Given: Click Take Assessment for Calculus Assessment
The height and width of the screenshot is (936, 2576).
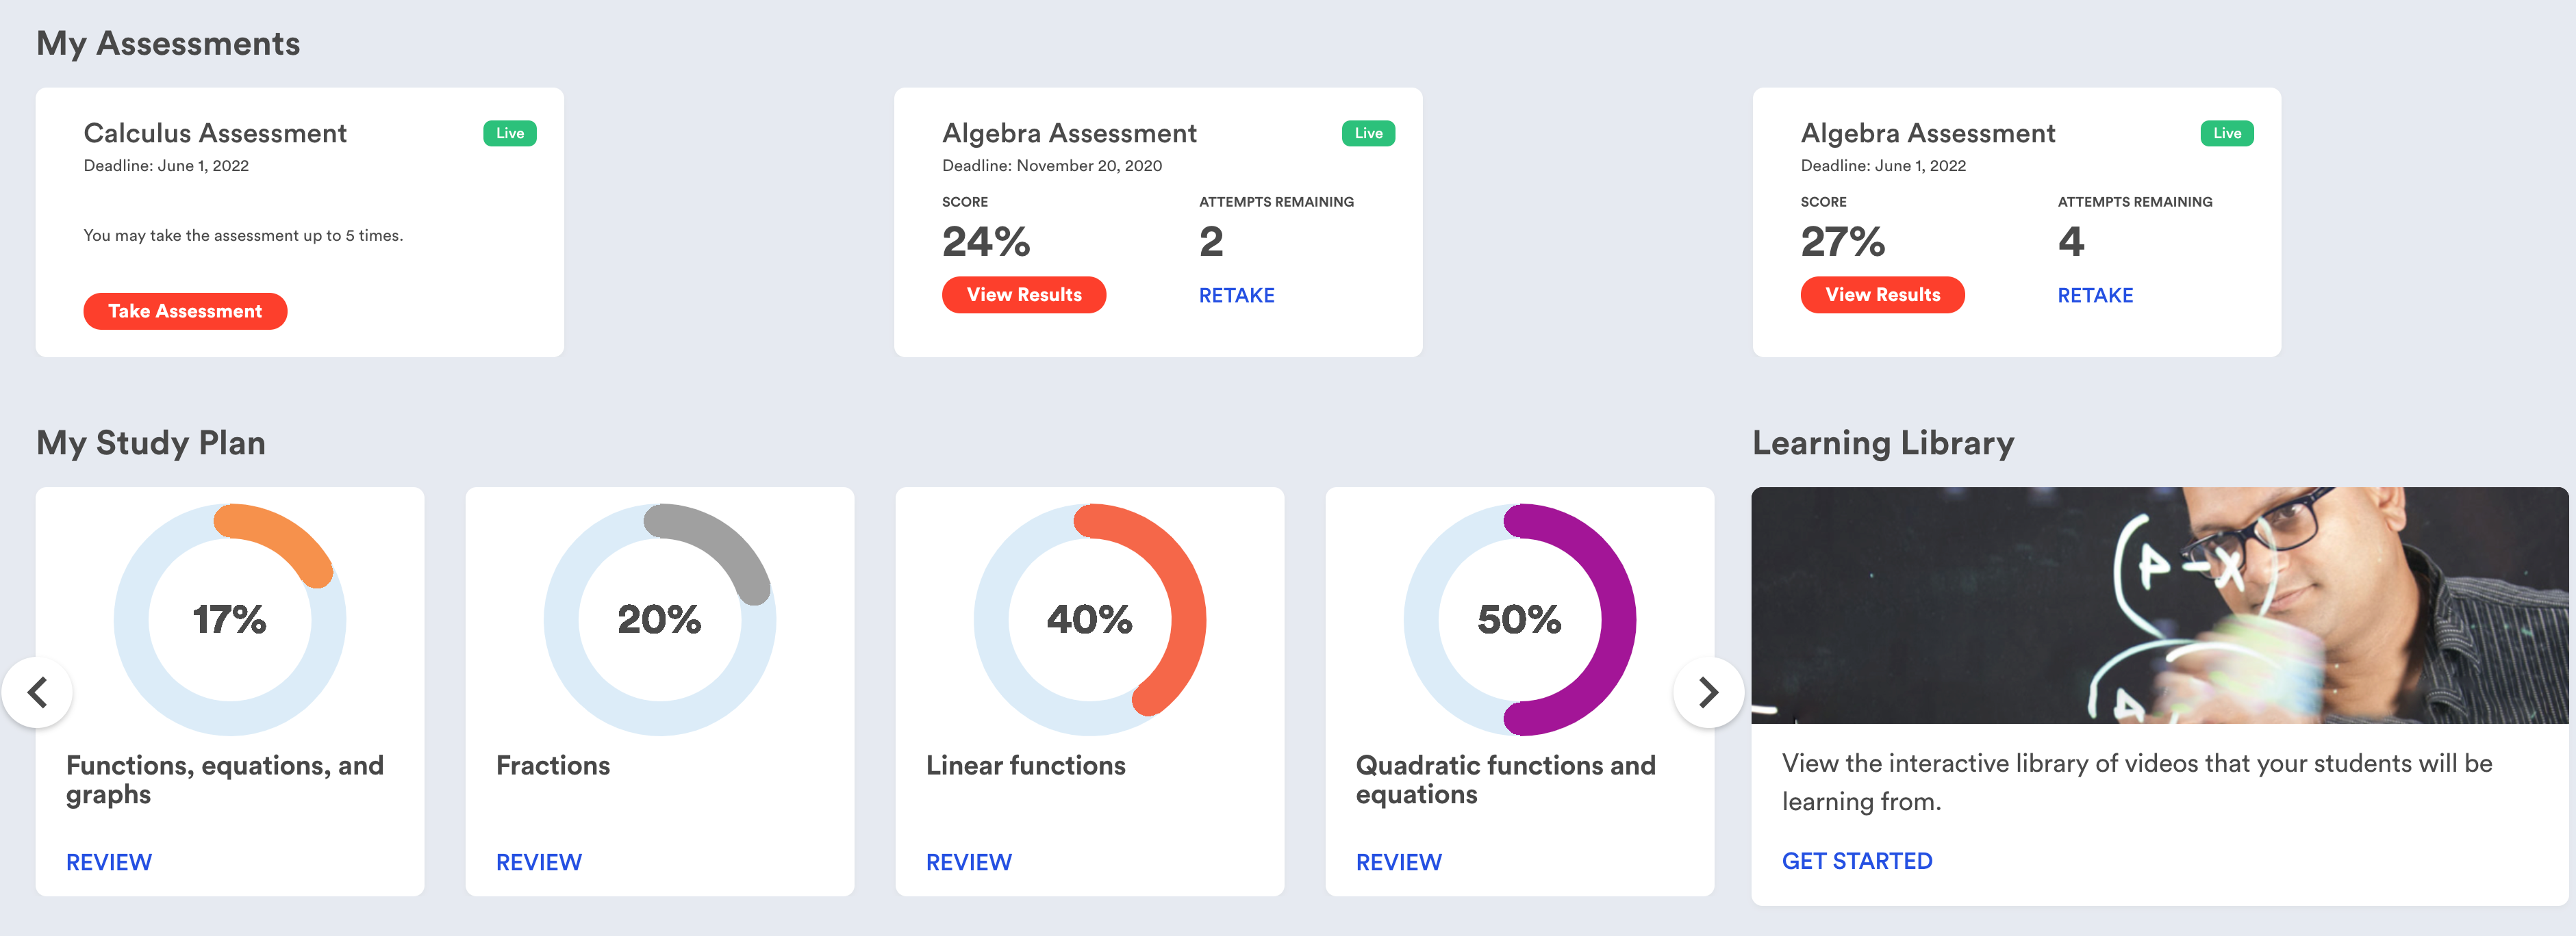Looking at the screenshot, I should coord(185,311).
